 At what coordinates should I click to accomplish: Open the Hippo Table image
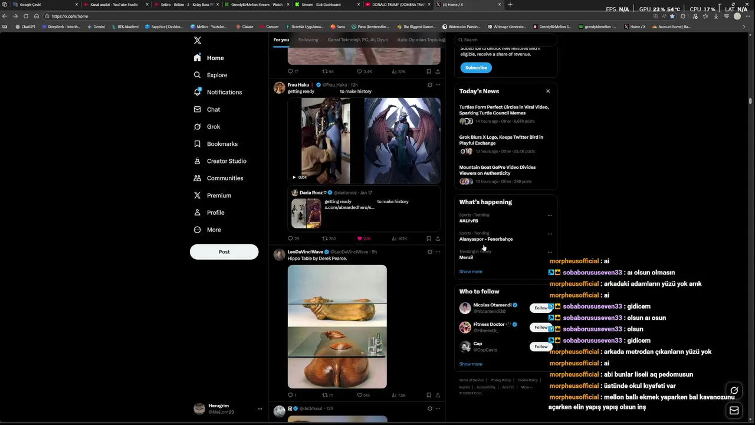click(337, 326)
